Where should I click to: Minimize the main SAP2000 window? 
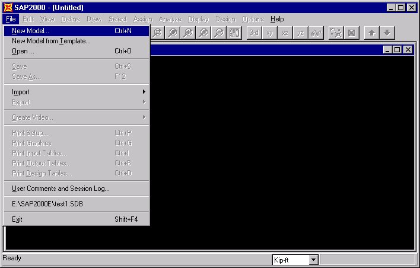(x=391, y=8)
